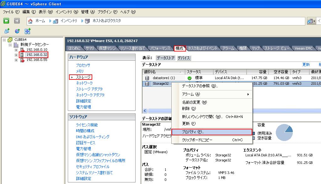Expand the 192.168.0.10 host node

[16, 50]
